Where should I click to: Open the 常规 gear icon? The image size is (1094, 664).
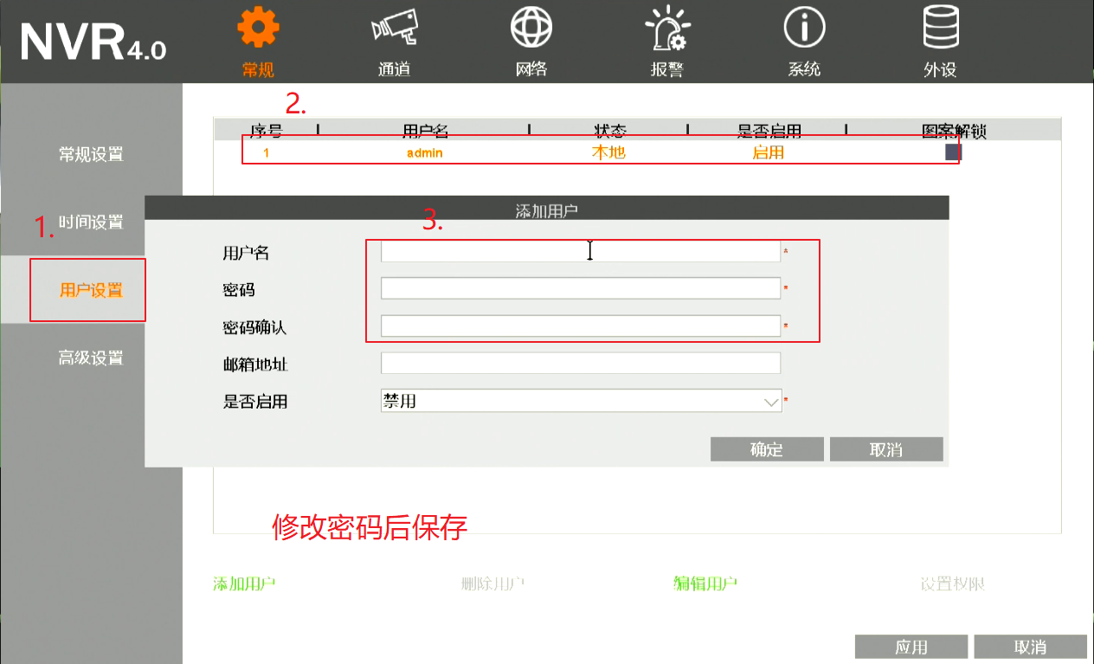click(x=258, y=28)
